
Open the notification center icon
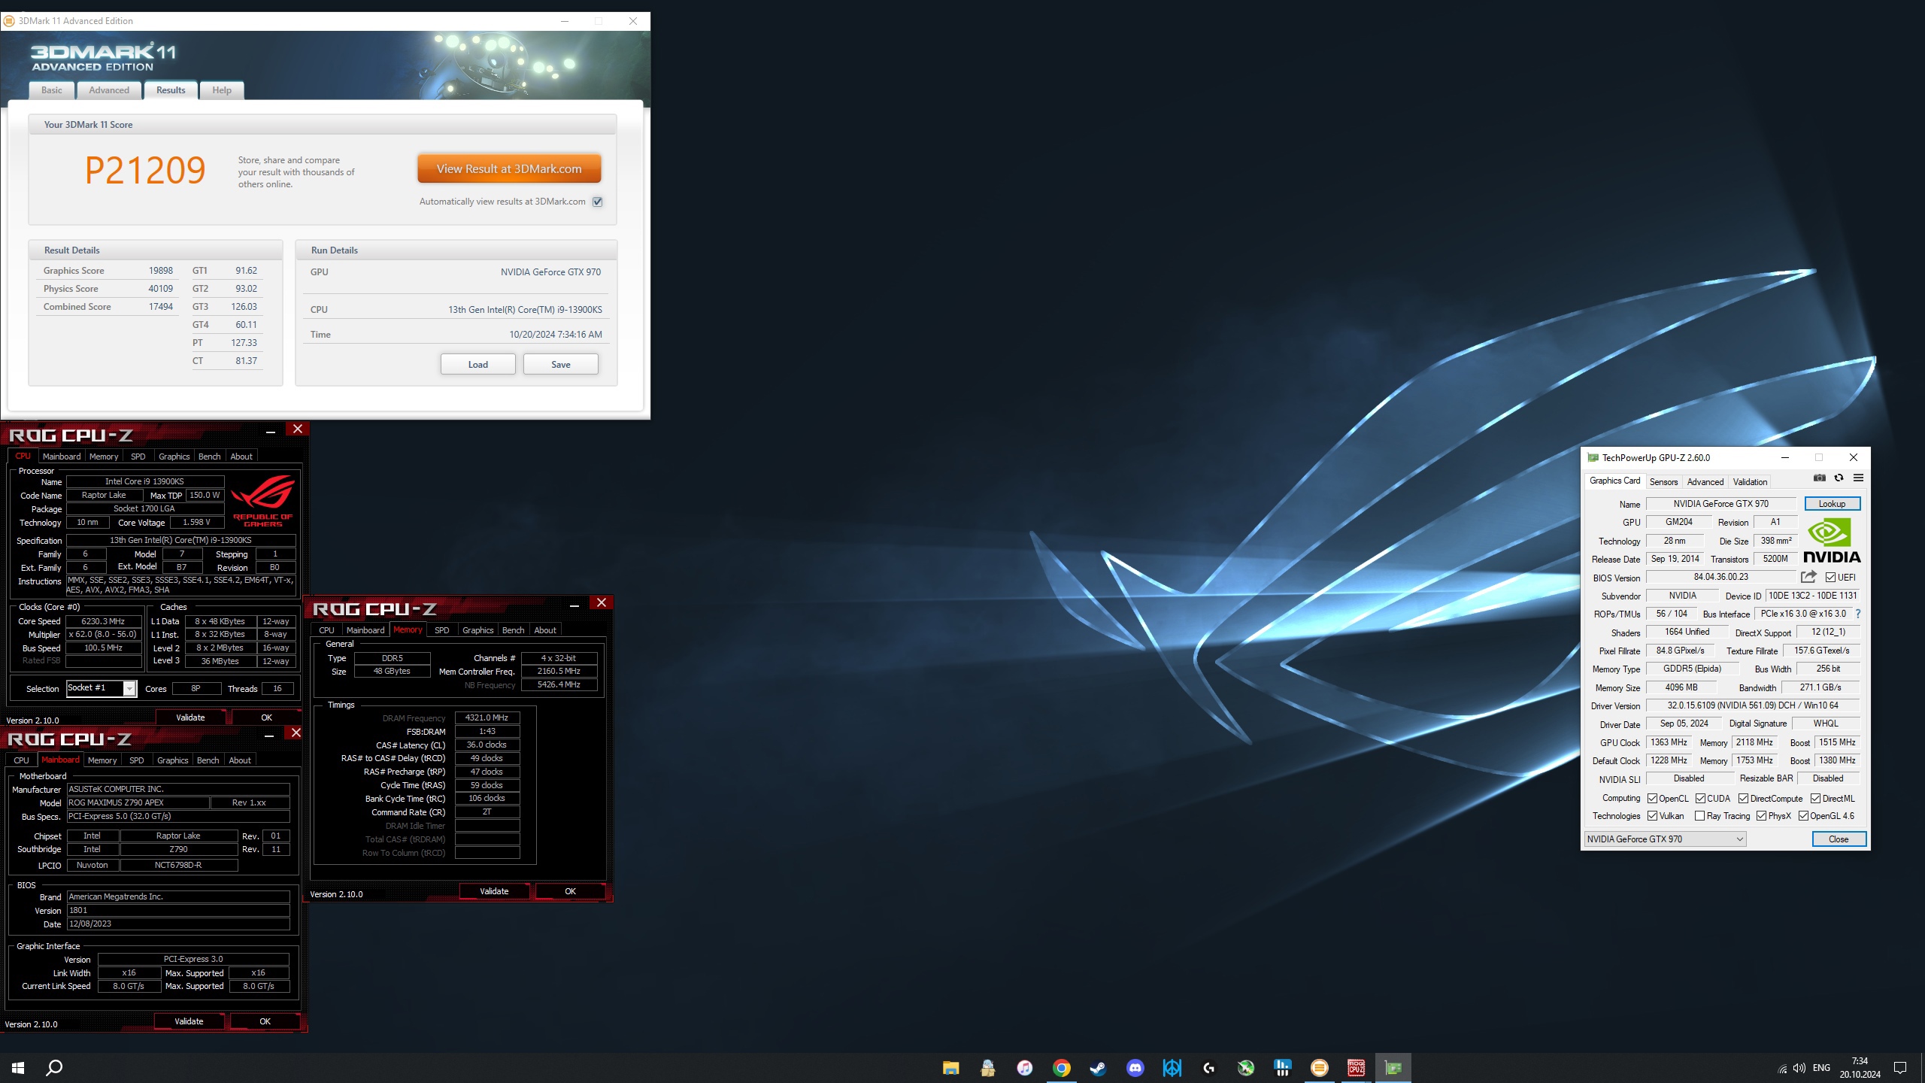[x=1900, y=1068]
